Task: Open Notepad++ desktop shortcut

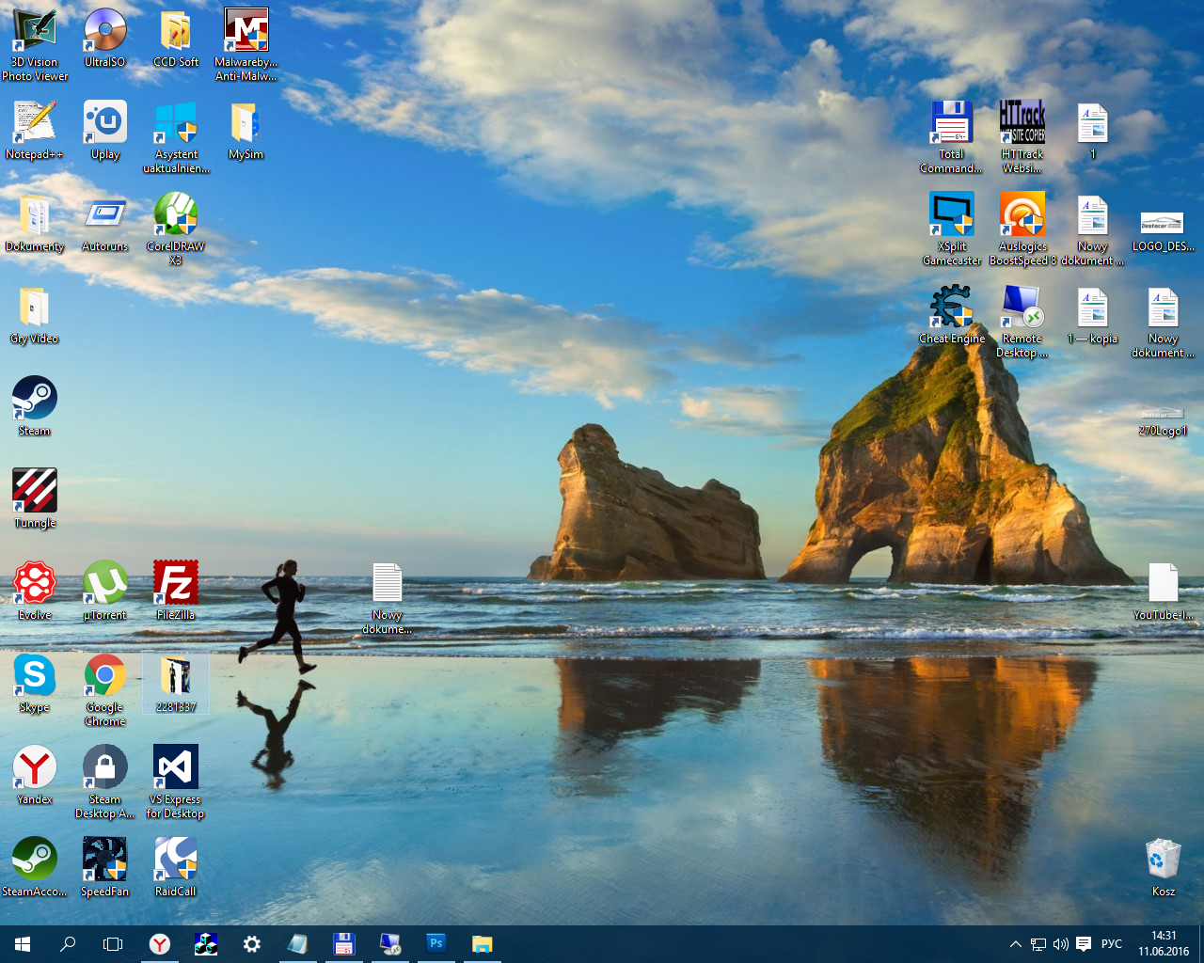Action: pos(35,130)
